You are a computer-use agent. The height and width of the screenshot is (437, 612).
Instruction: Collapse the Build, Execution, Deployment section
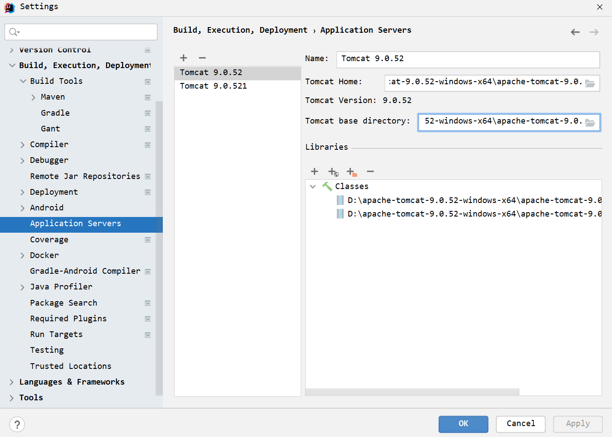tap(12, 65)
